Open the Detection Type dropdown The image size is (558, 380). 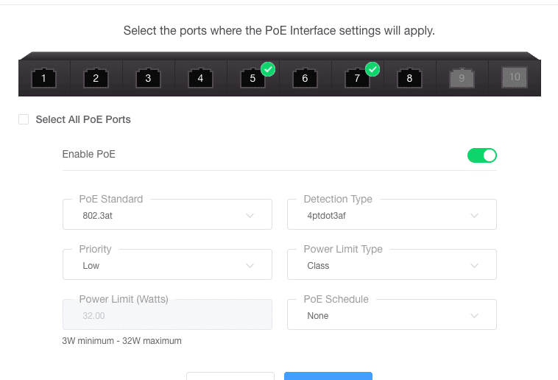click(x=392, y=214)
